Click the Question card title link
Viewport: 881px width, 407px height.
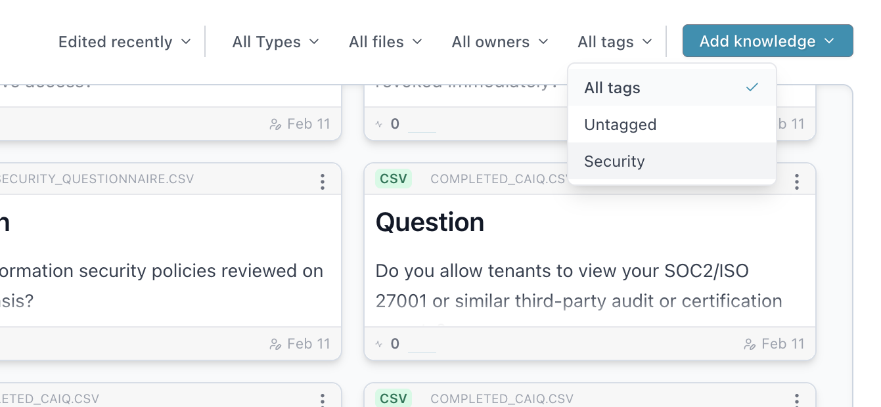point(430,222)
